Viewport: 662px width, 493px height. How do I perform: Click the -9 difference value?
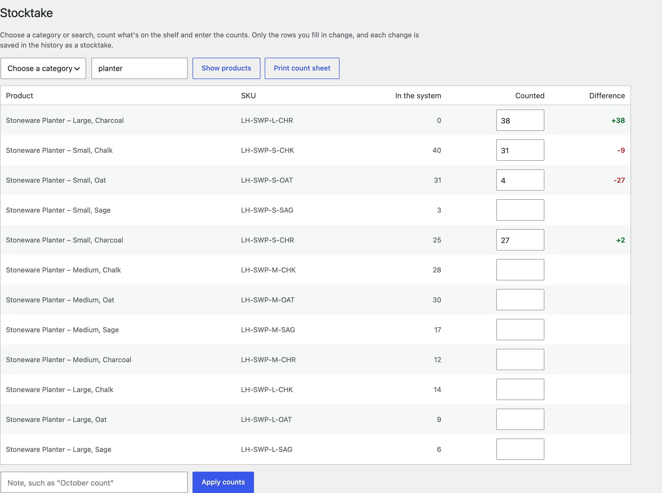tap(621, 150)
